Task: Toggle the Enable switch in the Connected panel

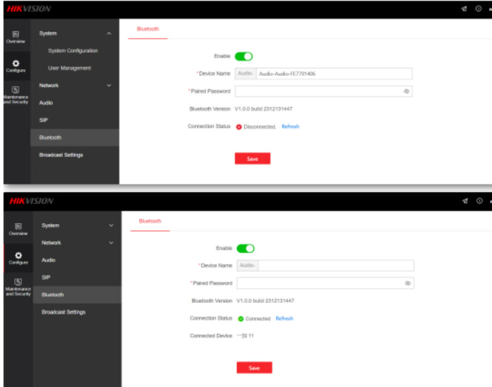Action: 246,249
